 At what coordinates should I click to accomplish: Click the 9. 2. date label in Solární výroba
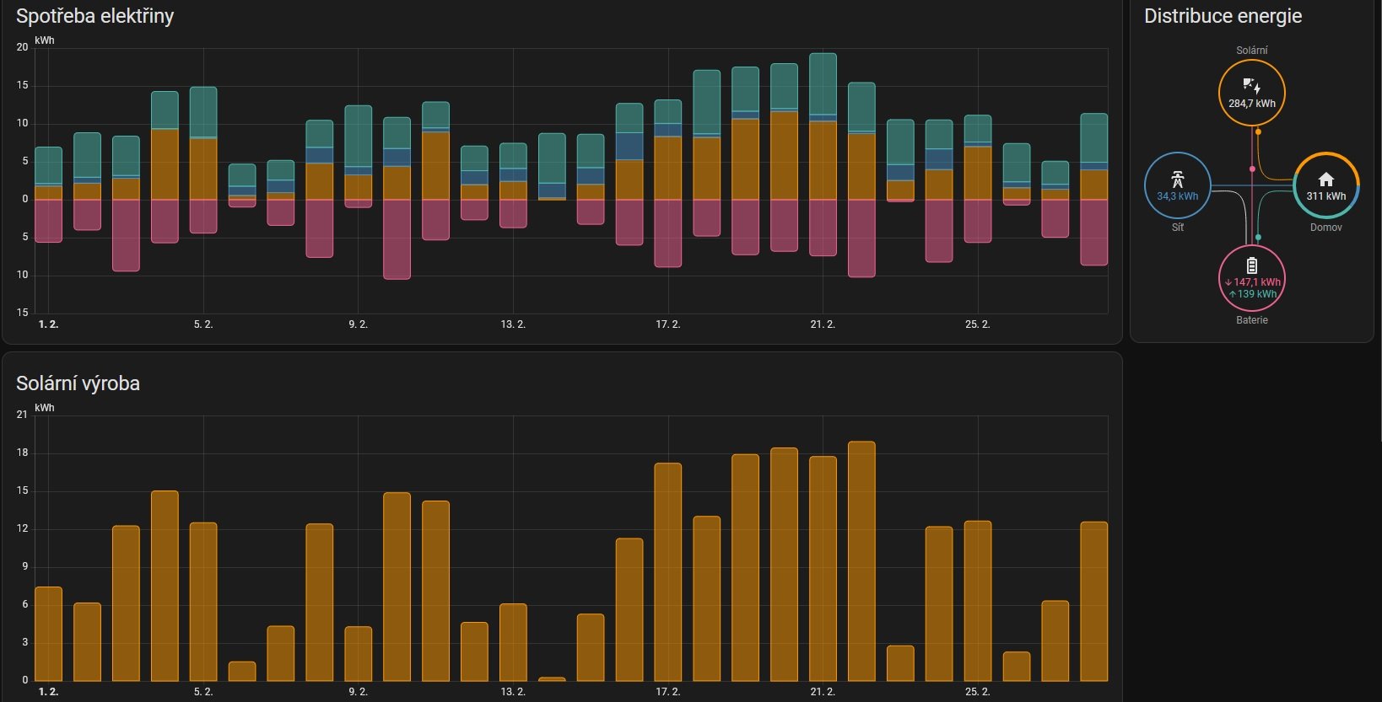click(x=358, y=692)
